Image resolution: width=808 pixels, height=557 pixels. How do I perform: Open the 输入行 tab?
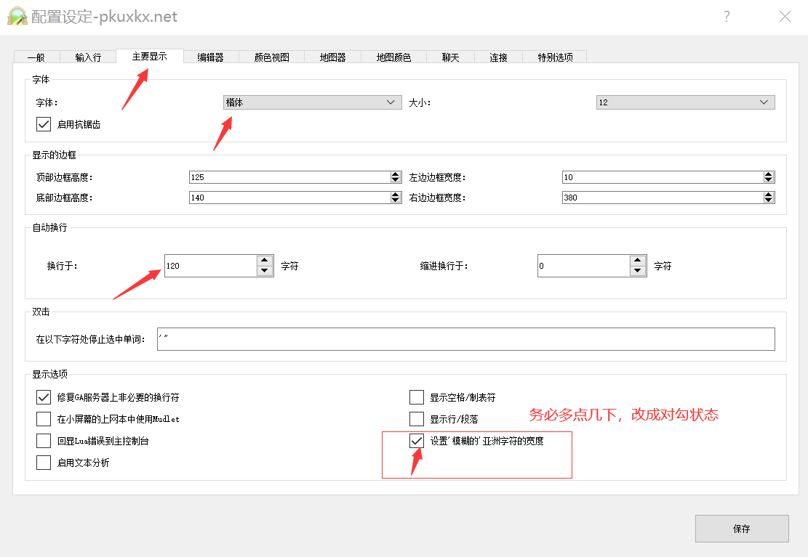click(88, 57)
